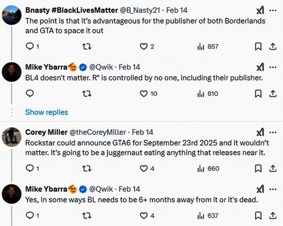Like Bnasty's tweet about publisher spacing
The image size is (283, 226).
(143, 46)
